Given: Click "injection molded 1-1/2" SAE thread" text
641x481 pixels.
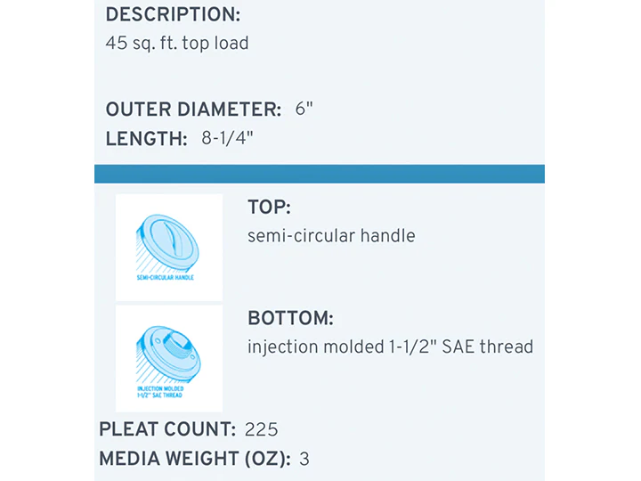Looking at the screenshot, I should tap(391, 346).
